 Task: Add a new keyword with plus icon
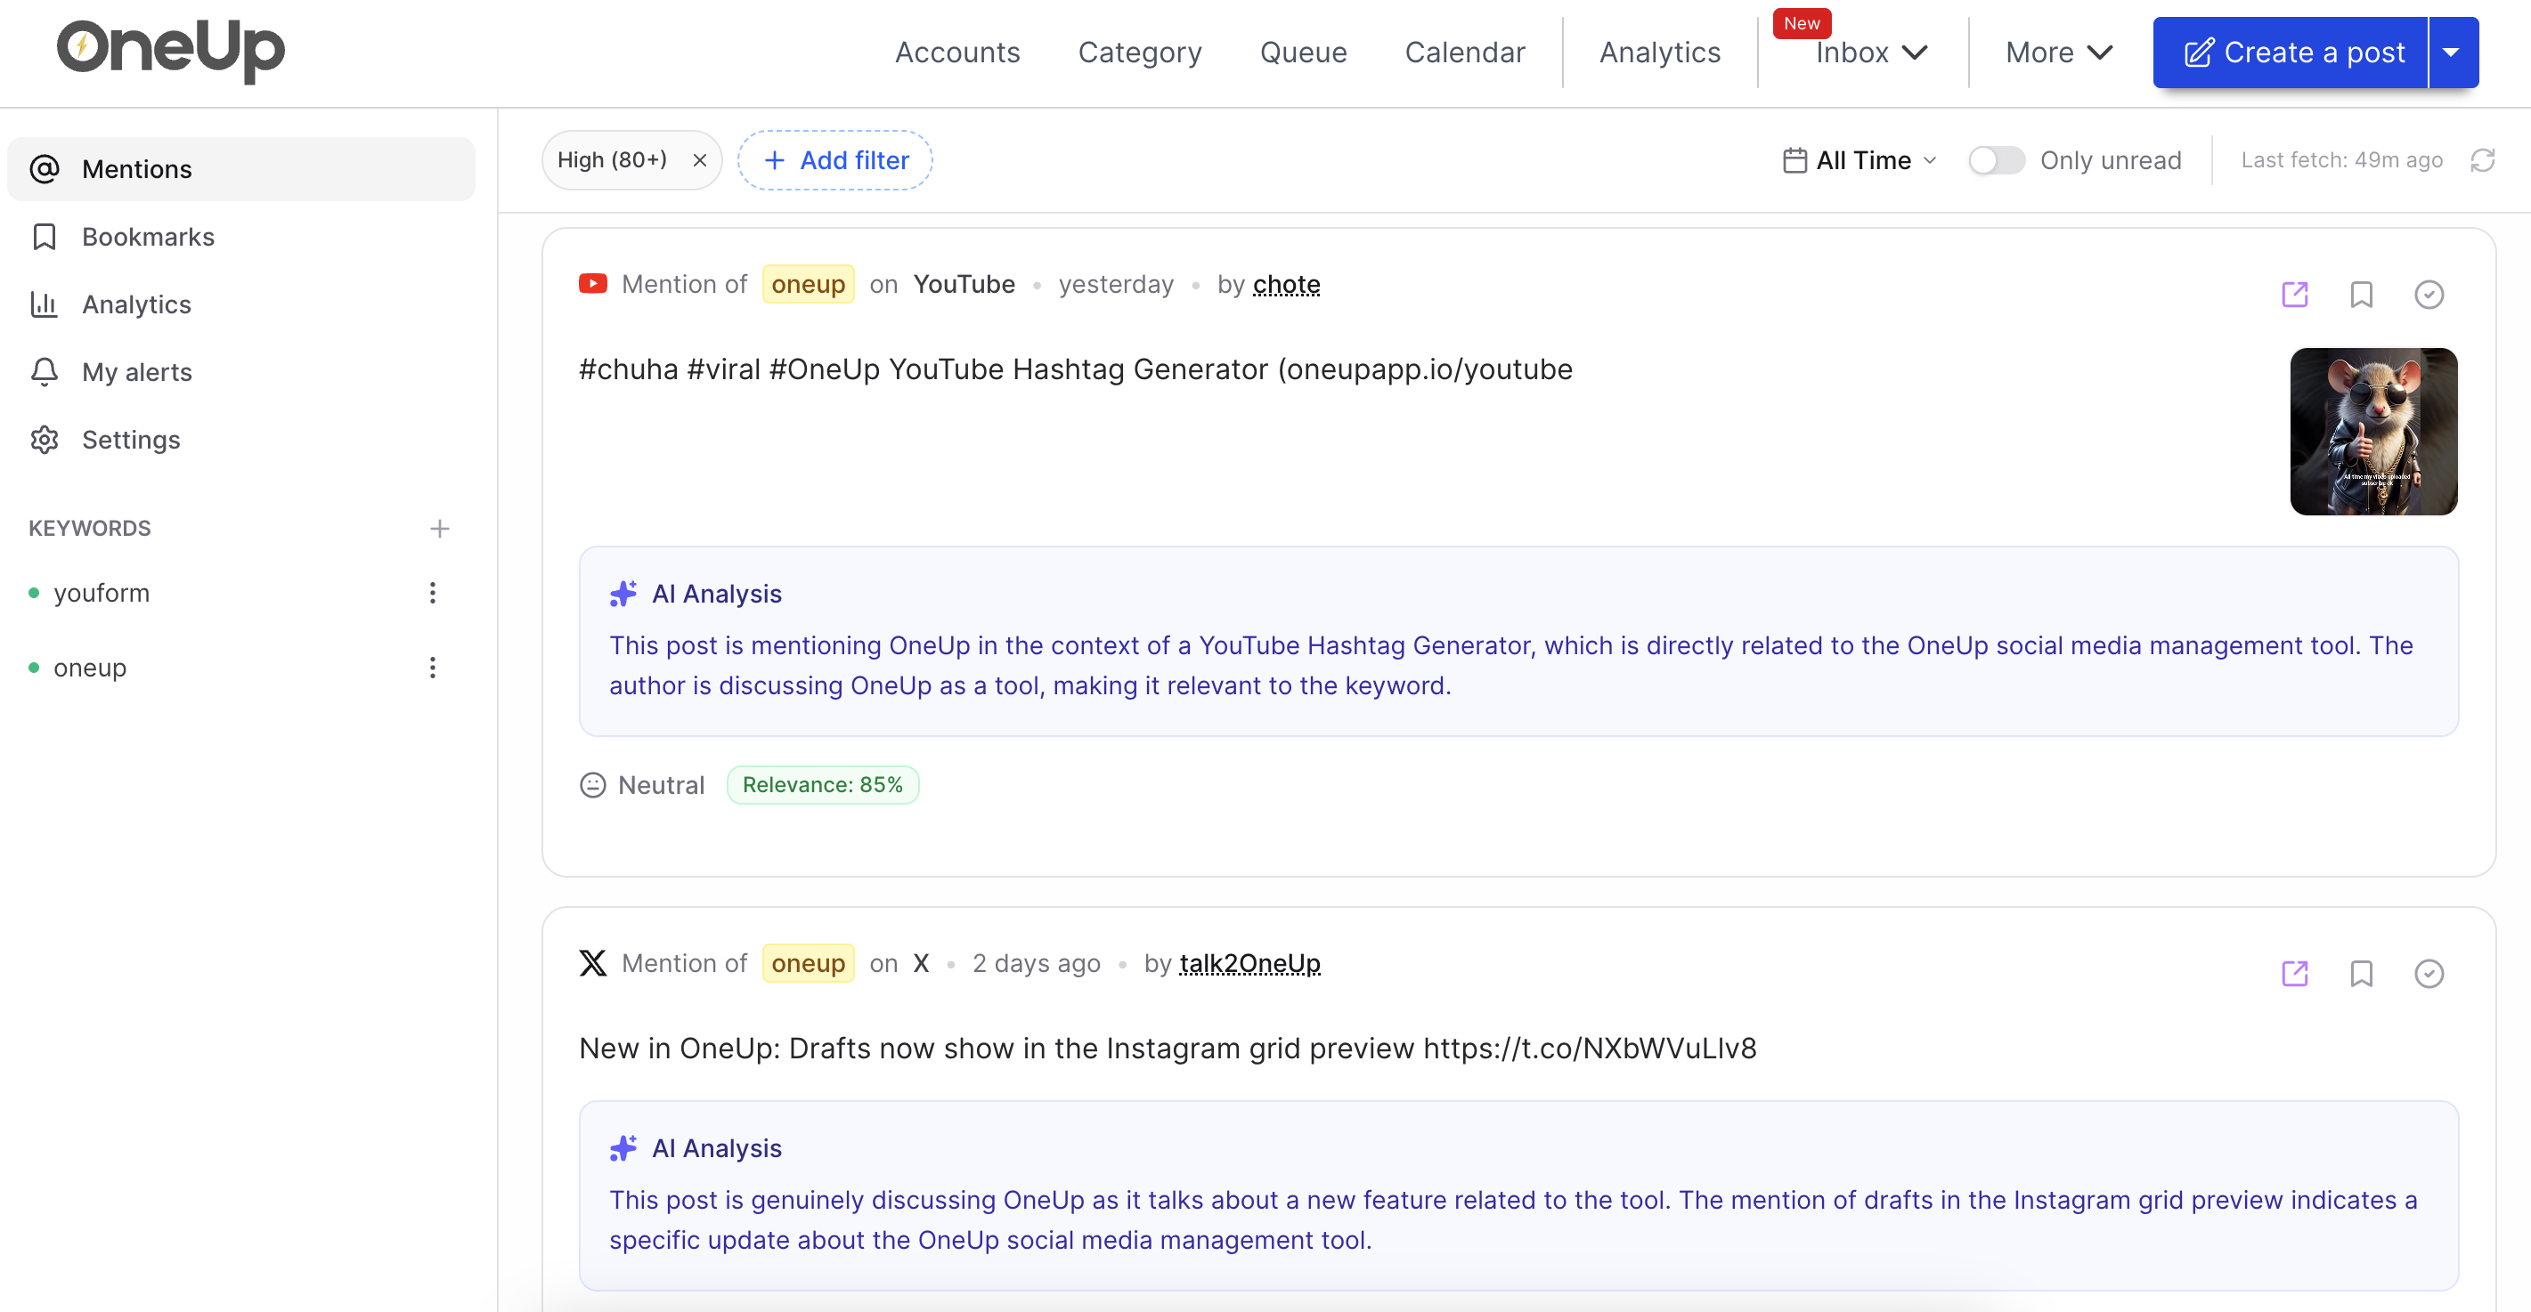(439, 529)
